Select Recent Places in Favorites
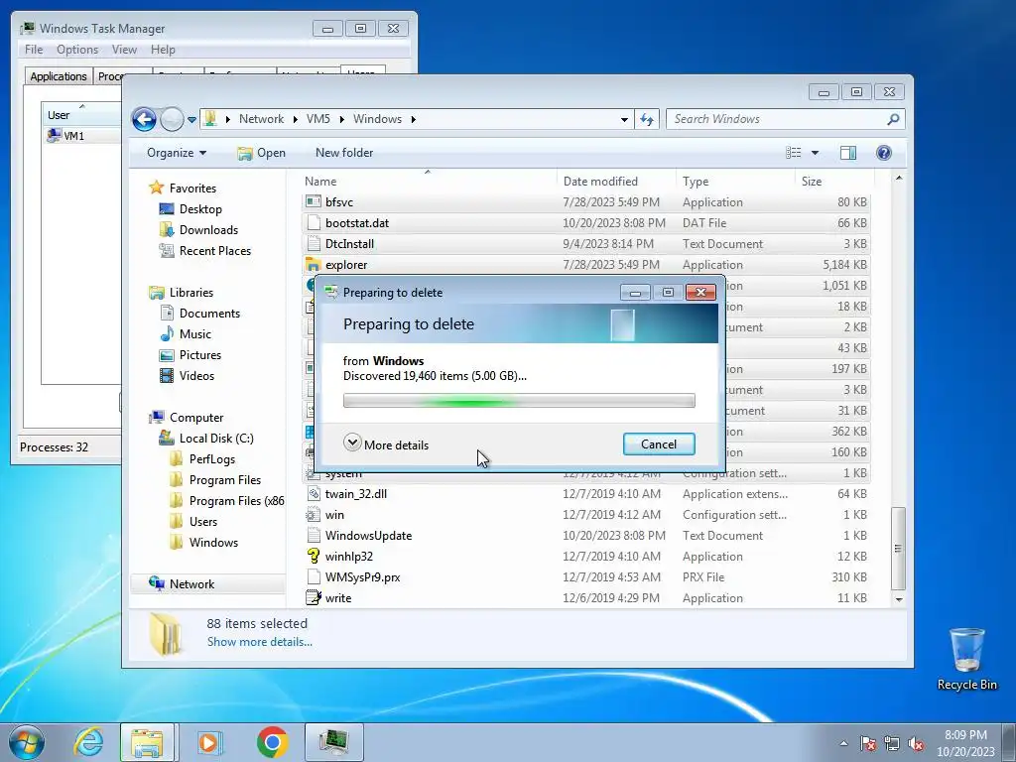1016x762 pixels. 214,251
